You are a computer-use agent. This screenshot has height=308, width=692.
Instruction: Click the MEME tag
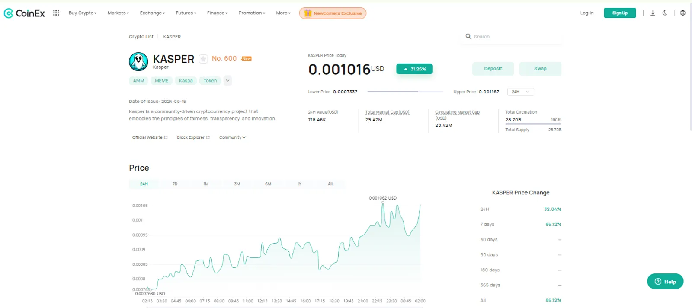point(162,81)
